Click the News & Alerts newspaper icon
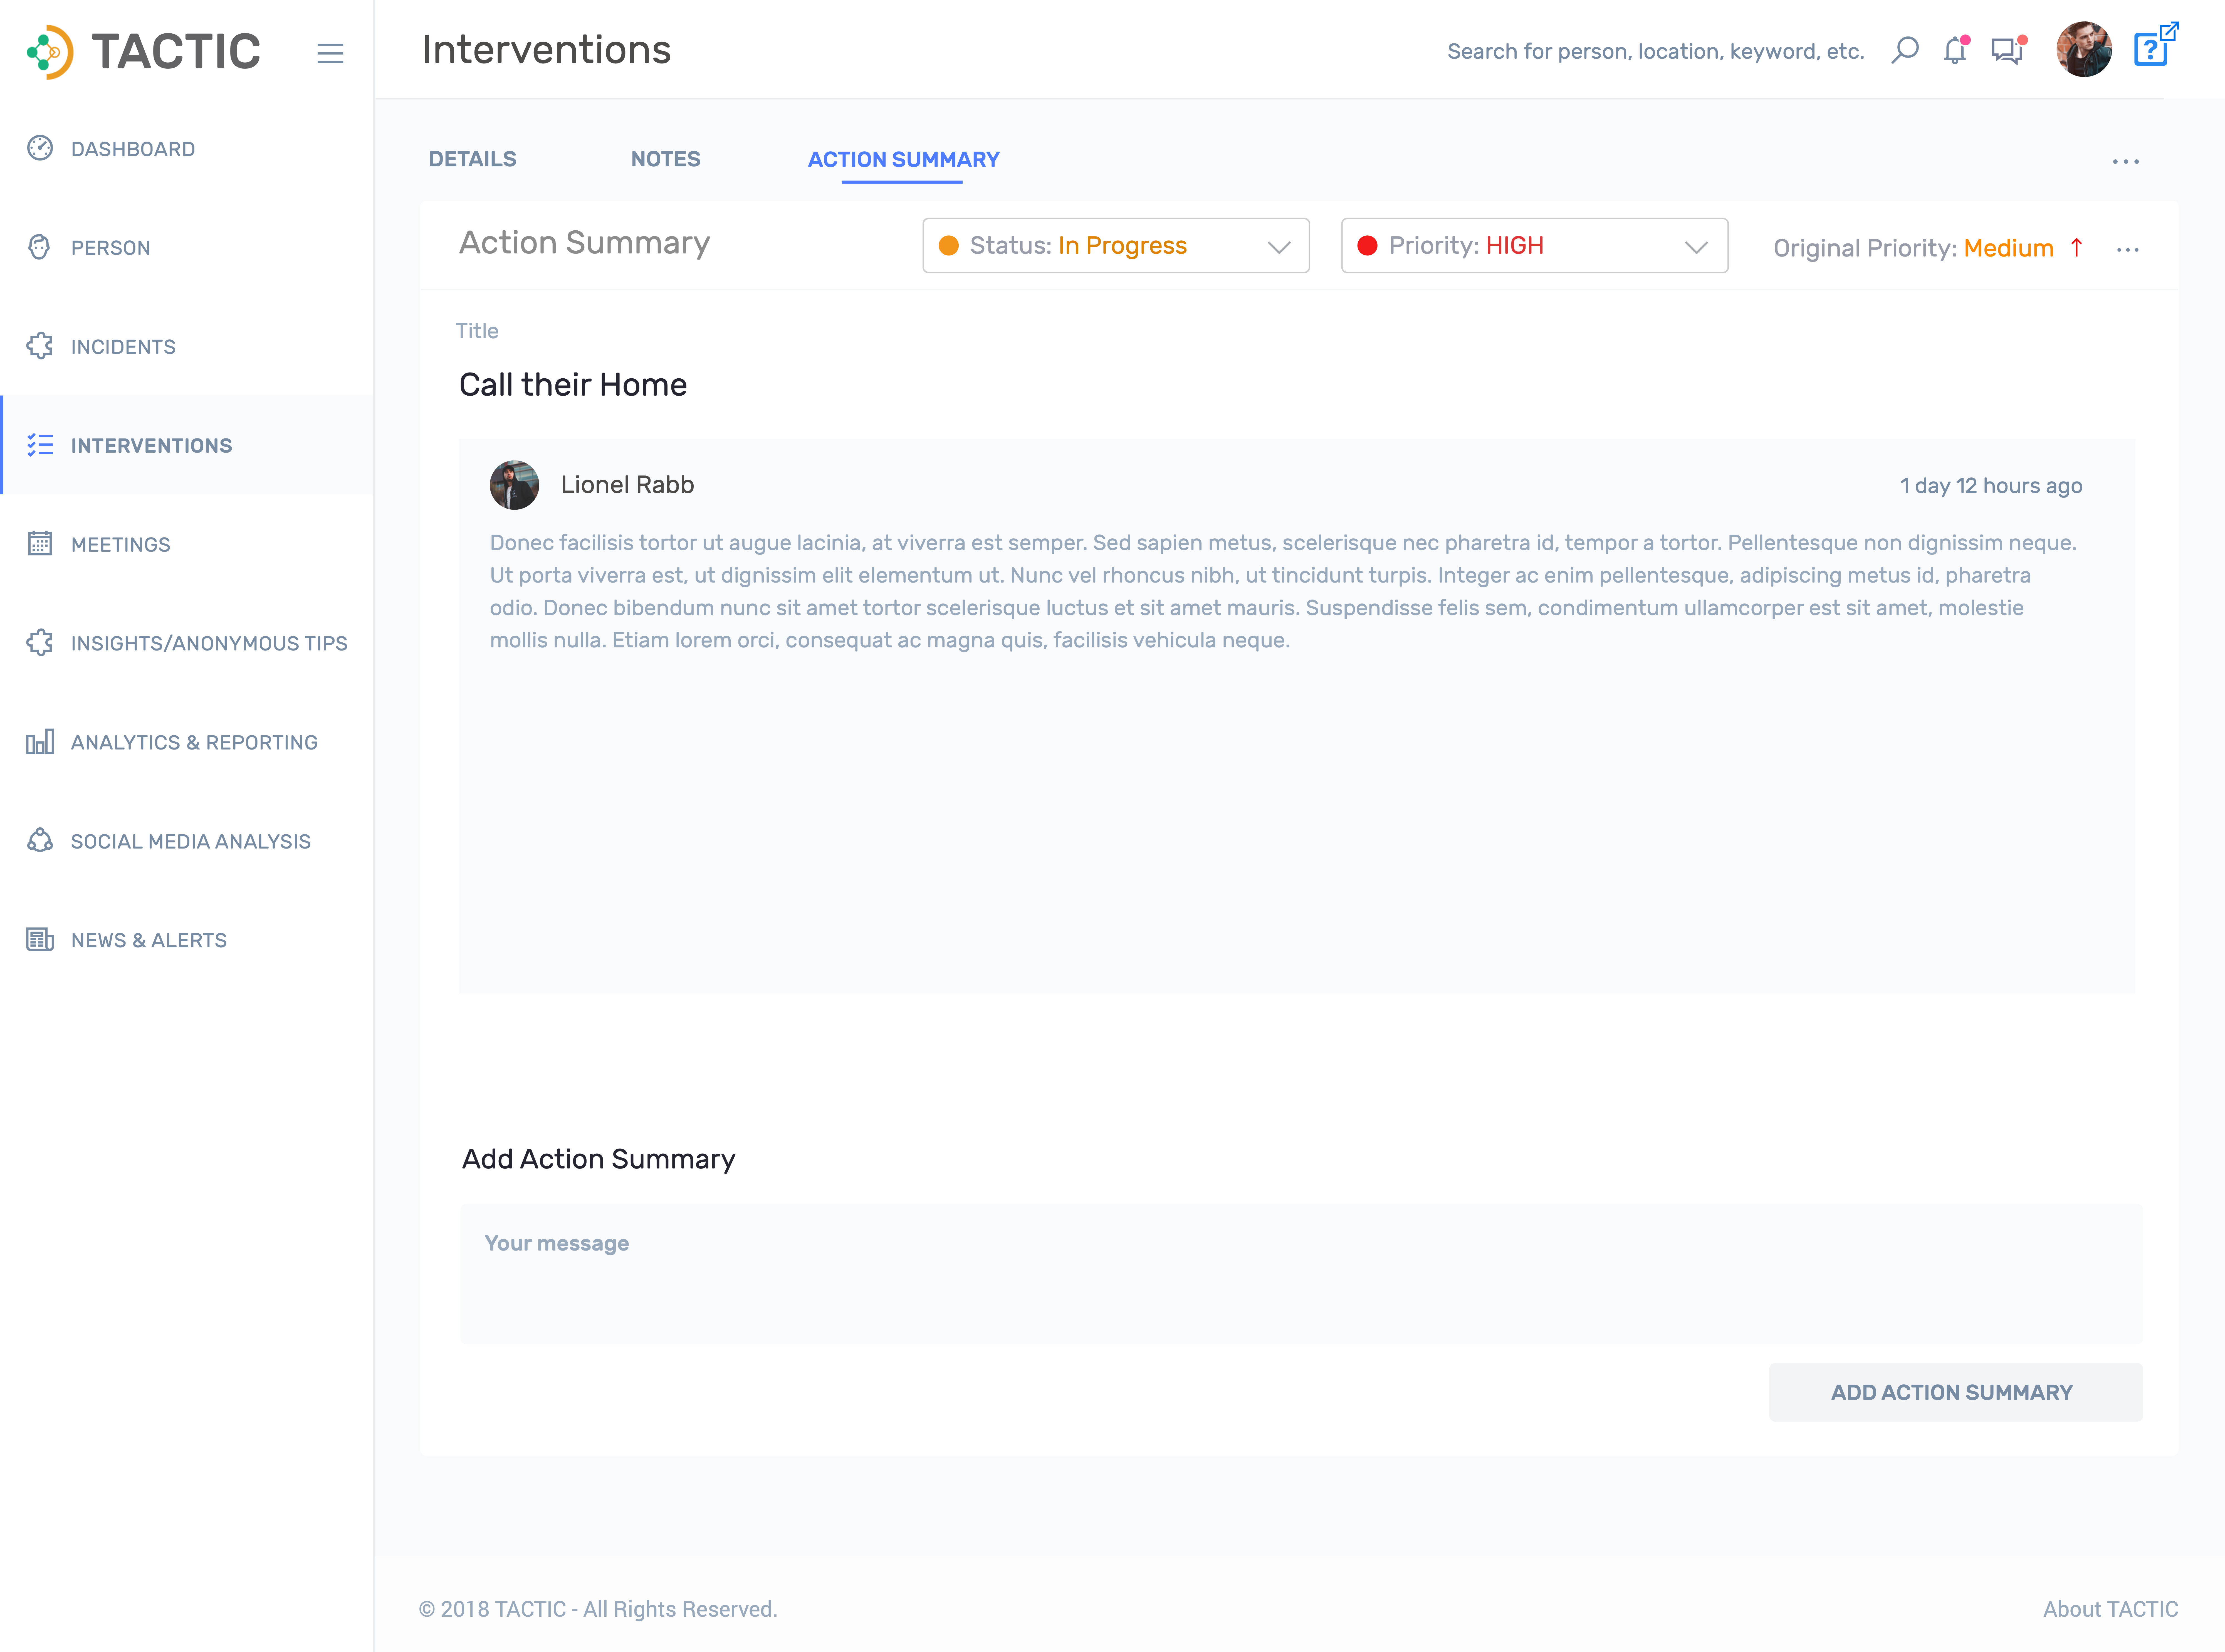Screen dimensions: 2225x1652 40,939
